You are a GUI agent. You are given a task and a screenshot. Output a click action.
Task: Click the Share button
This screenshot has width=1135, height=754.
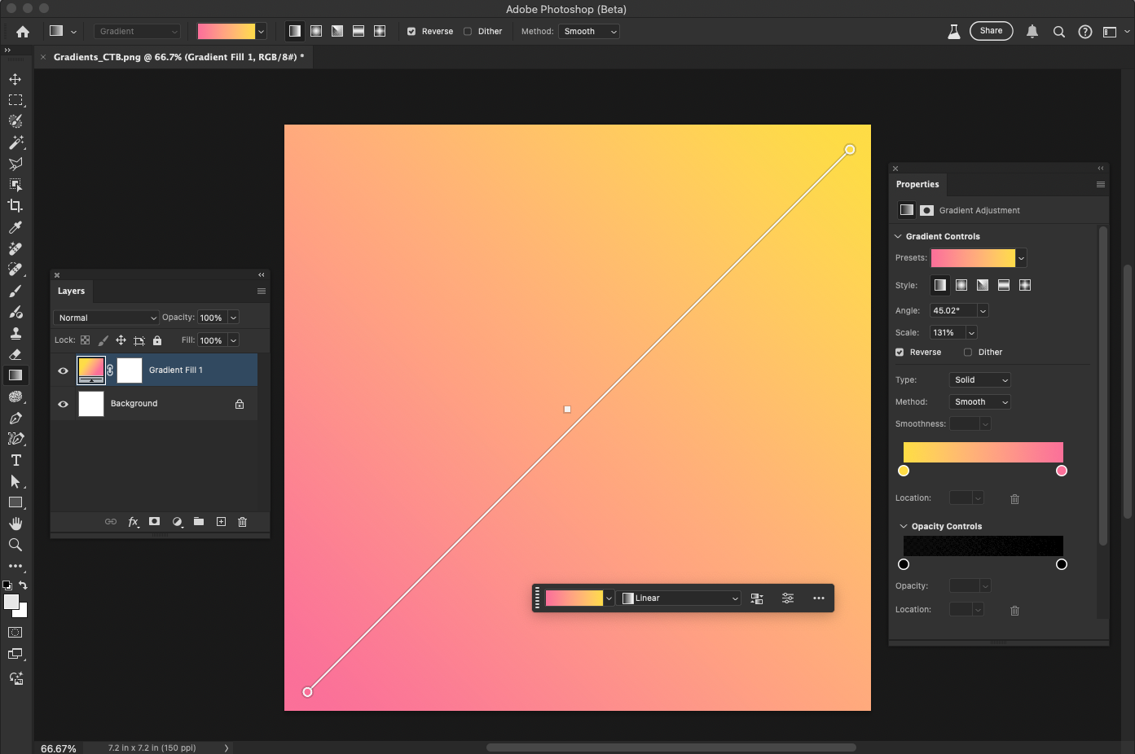[x=991, y=30]
